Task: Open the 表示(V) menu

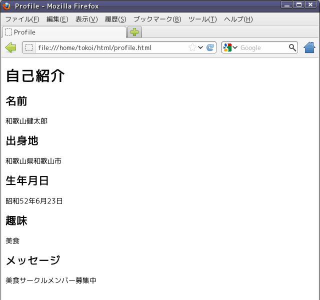Action: [x=86, y=19]
